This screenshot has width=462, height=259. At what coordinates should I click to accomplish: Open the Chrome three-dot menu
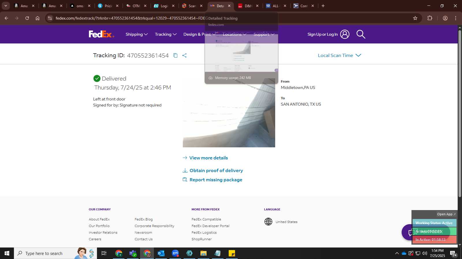[456, 18]
